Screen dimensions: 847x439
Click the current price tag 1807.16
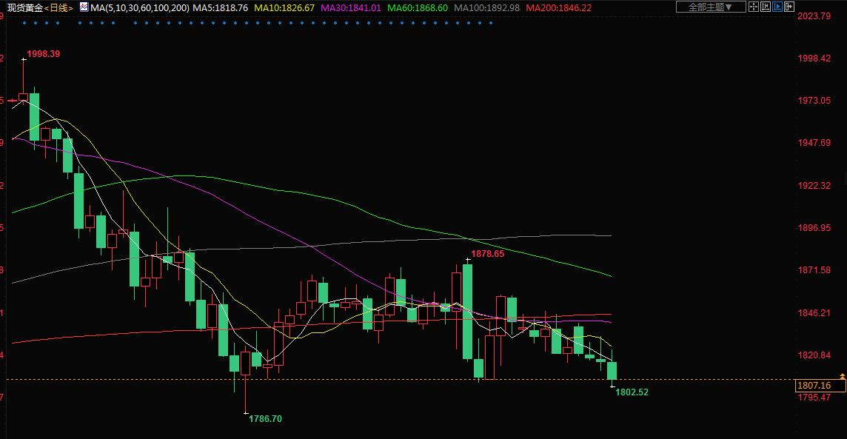click(813, 386)
